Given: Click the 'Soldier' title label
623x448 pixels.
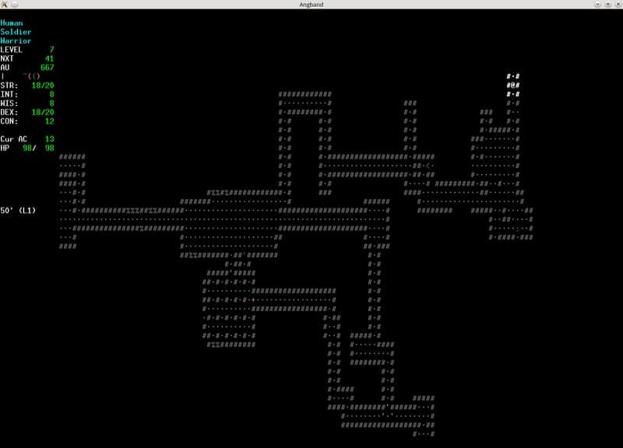Looking at the screenshot, I should pyautogui.click(x=16, y=32).
